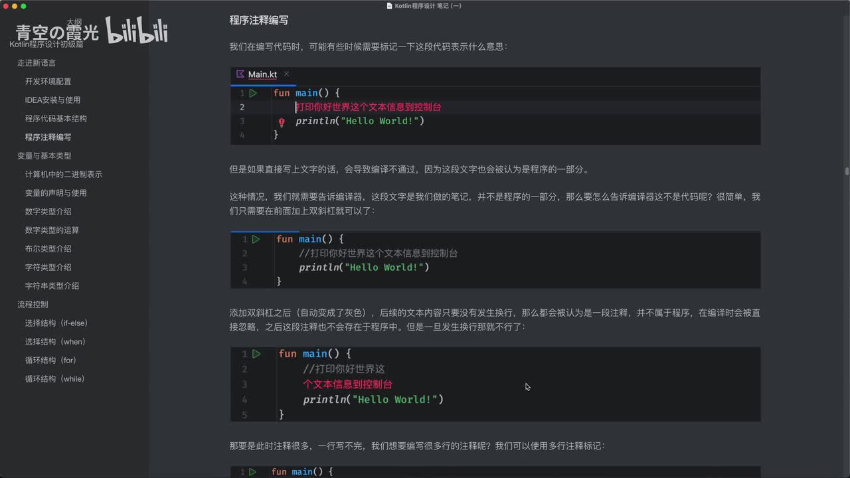Click line number 2 in the Main.kt gutter

click(x=242, y=108)
